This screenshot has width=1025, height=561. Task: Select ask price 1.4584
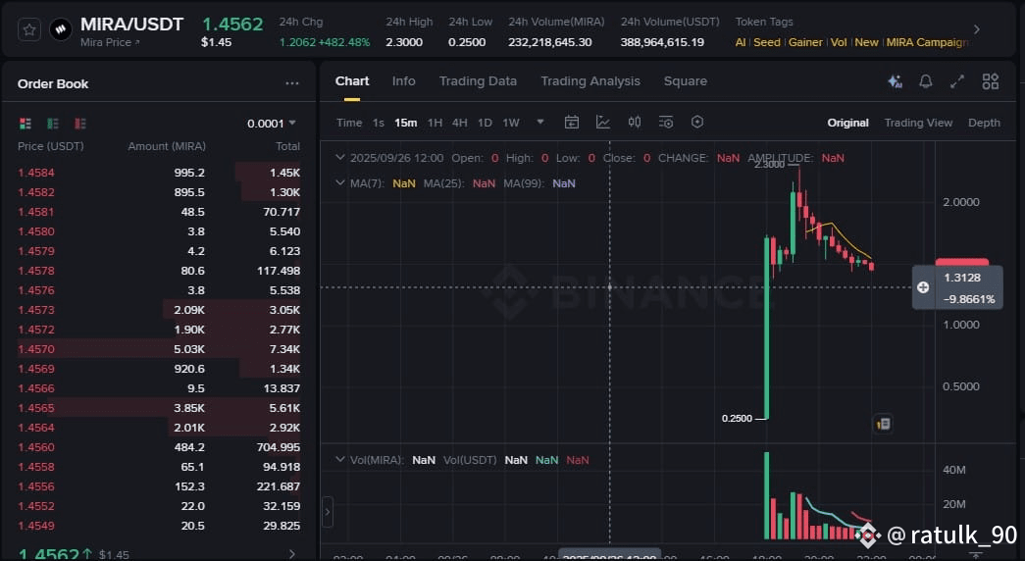[x=36, y=173]
